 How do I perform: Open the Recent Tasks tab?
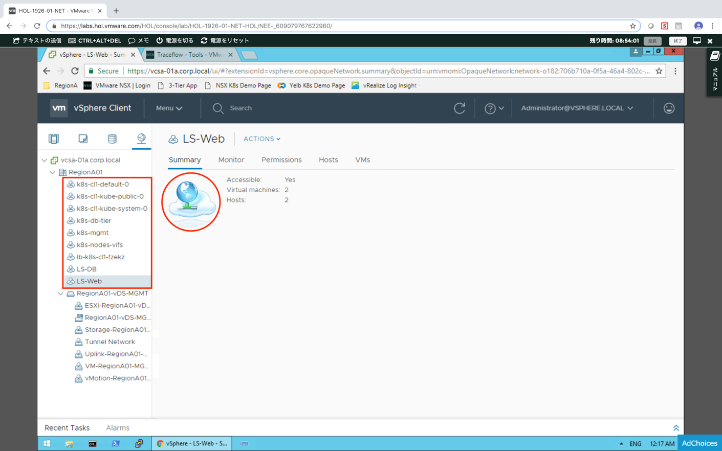pyautogui.click(x=67, y=428)
